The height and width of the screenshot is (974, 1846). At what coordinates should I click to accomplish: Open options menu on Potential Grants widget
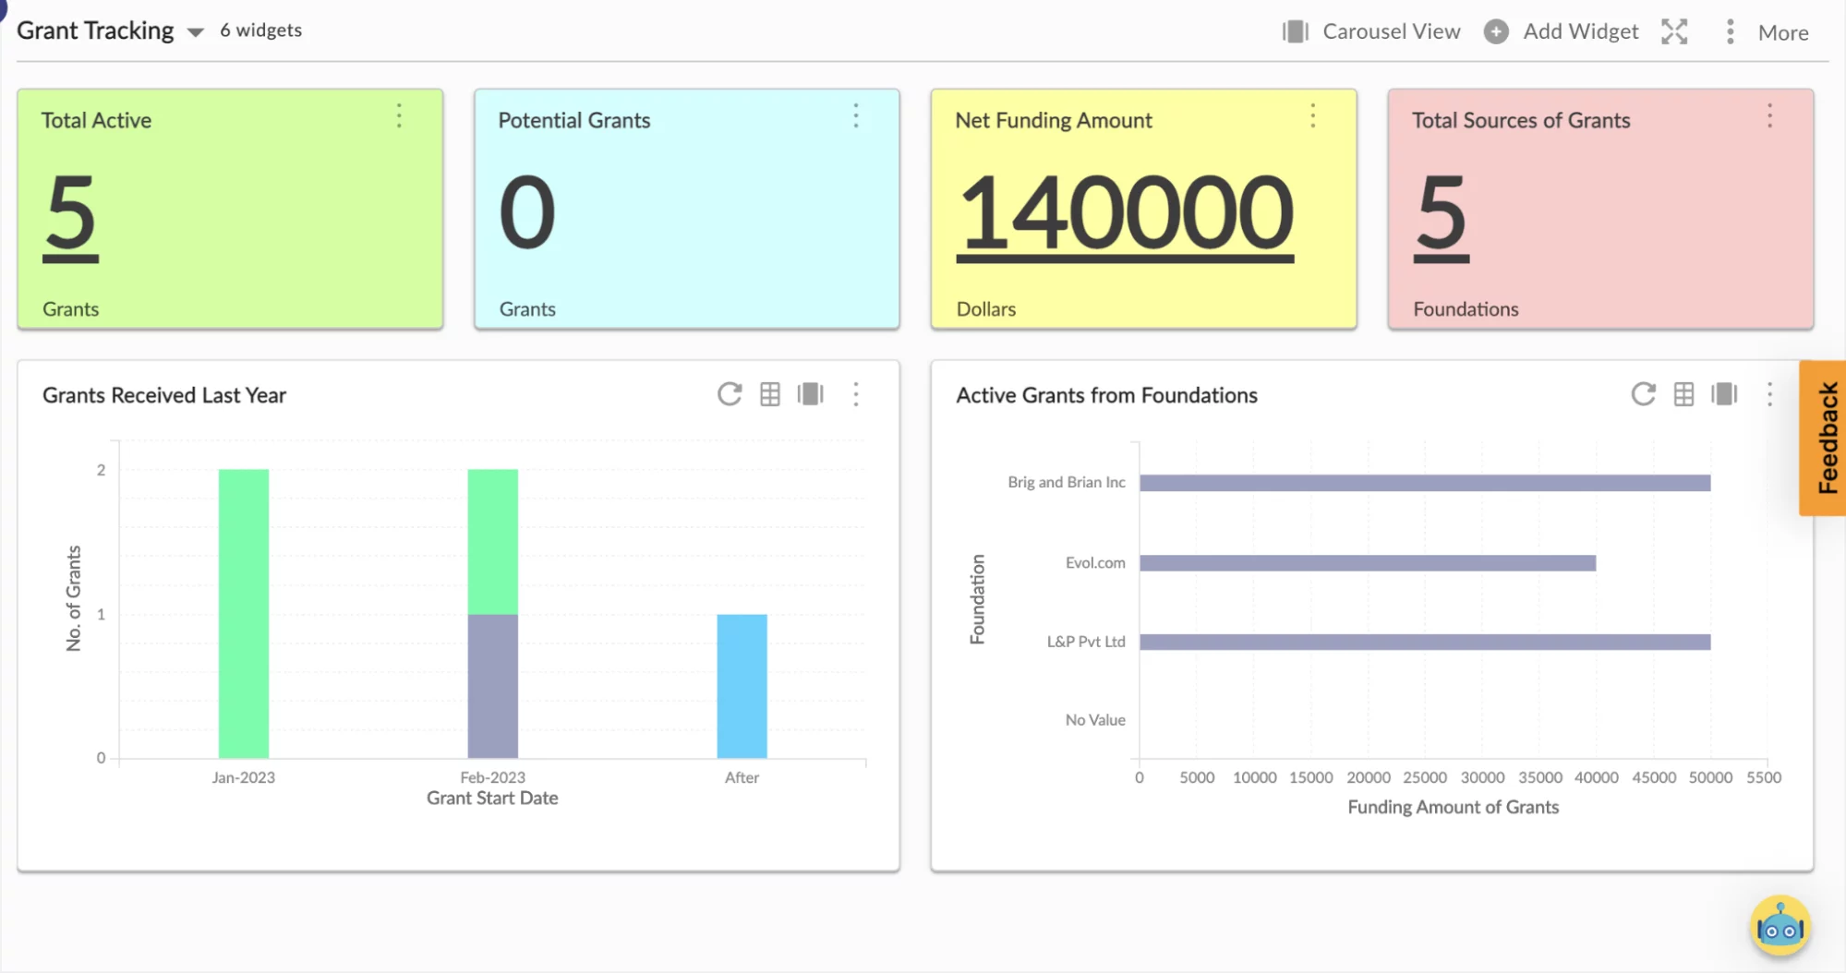point(856,116)
